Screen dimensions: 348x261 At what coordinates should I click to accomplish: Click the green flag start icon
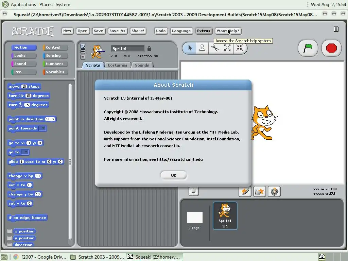(308, 48)
